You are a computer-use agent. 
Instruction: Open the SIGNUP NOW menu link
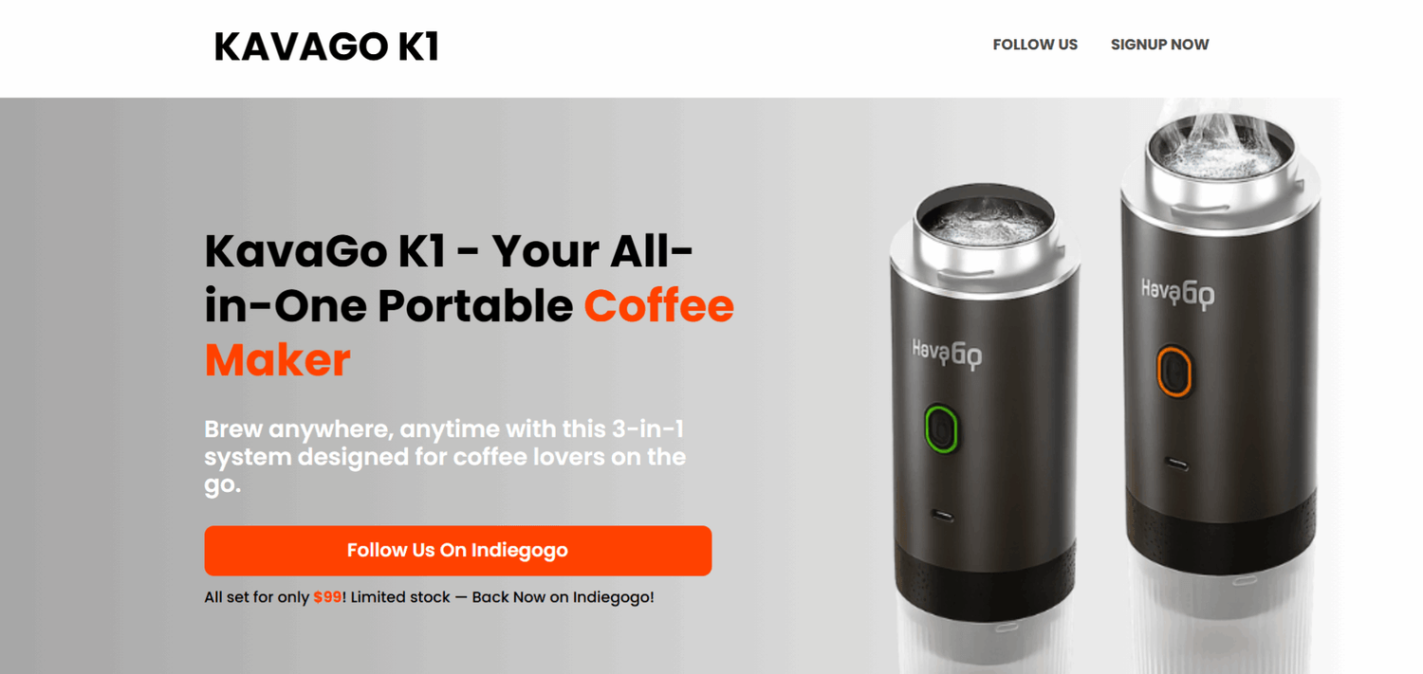pyautogui.click(x=1159, y=45)
